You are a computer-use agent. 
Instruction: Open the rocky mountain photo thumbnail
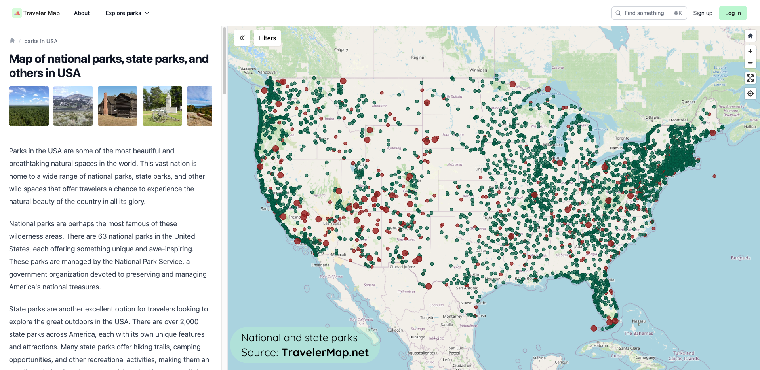pyautogui.click(x=73, y=106)
